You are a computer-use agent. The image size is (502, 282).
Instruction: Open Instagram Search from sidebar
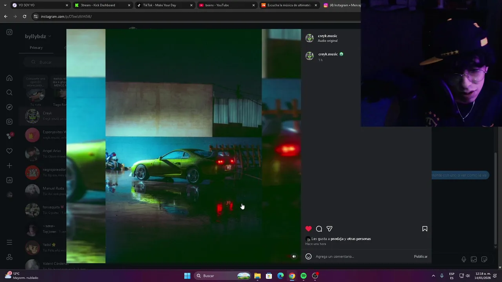coord(9,92)
